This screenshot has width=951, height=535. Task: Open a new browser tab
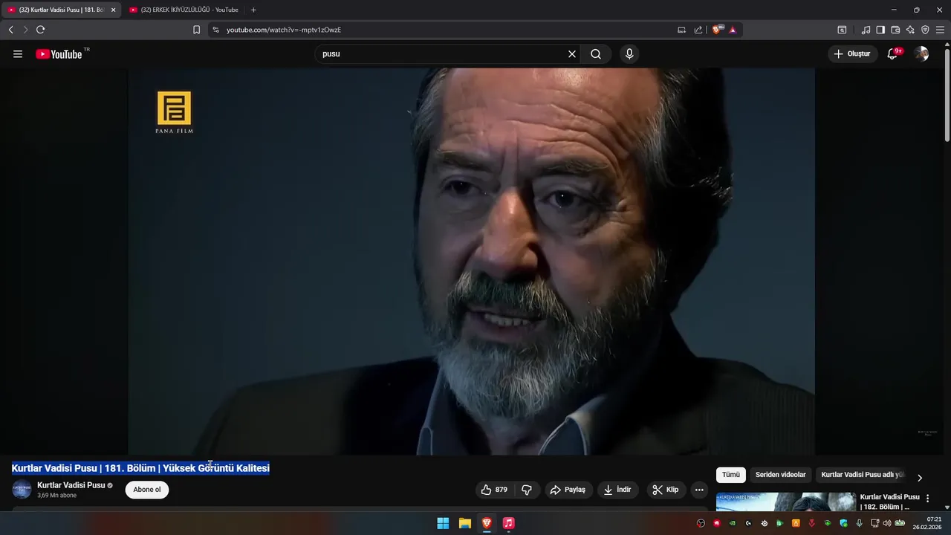253,10
